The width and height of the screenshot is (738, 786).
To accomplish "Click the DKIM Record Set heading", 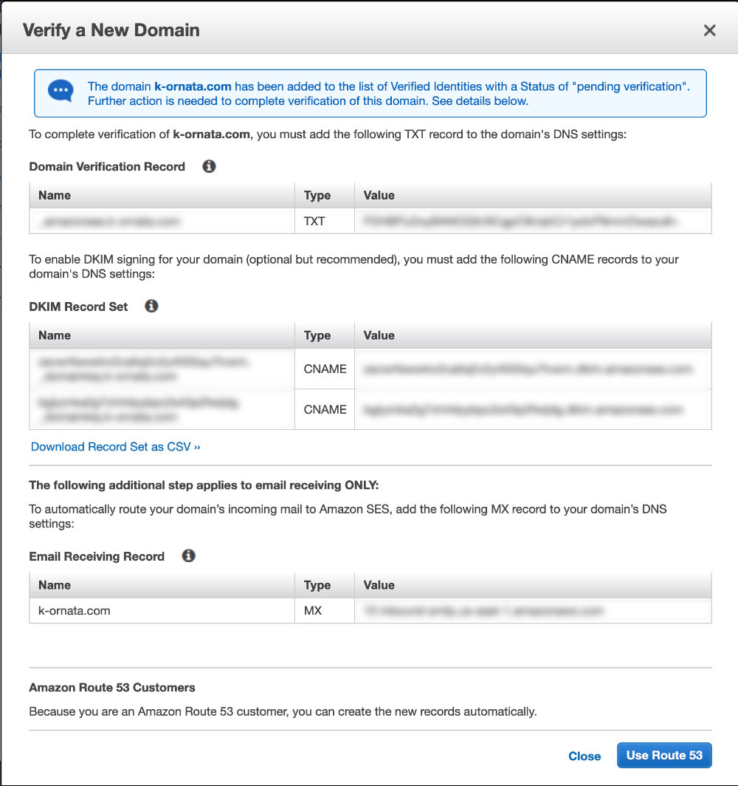I will 79,307.
